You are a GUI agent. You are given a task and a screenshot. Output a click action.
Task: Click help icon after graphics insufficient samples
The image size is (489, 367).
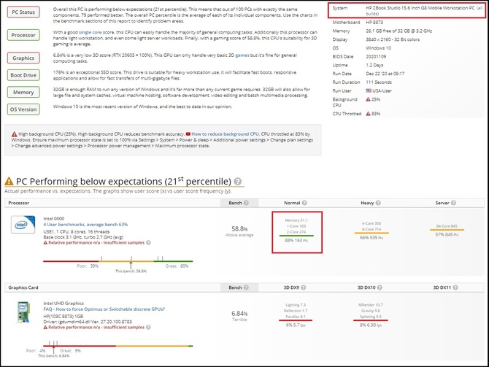148,328
